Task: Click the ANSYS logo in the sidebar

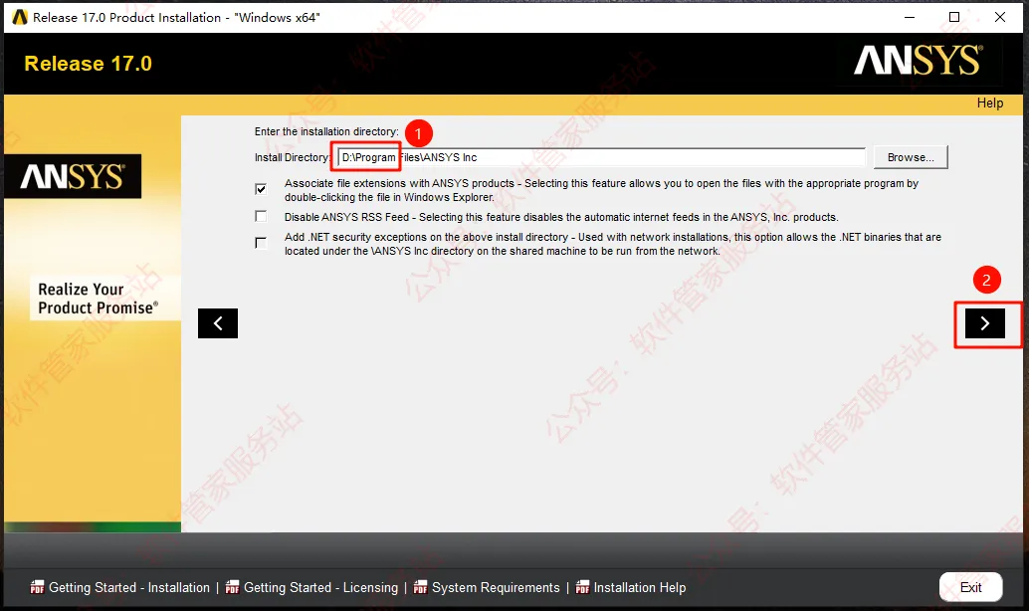Action: click(73, 176)
